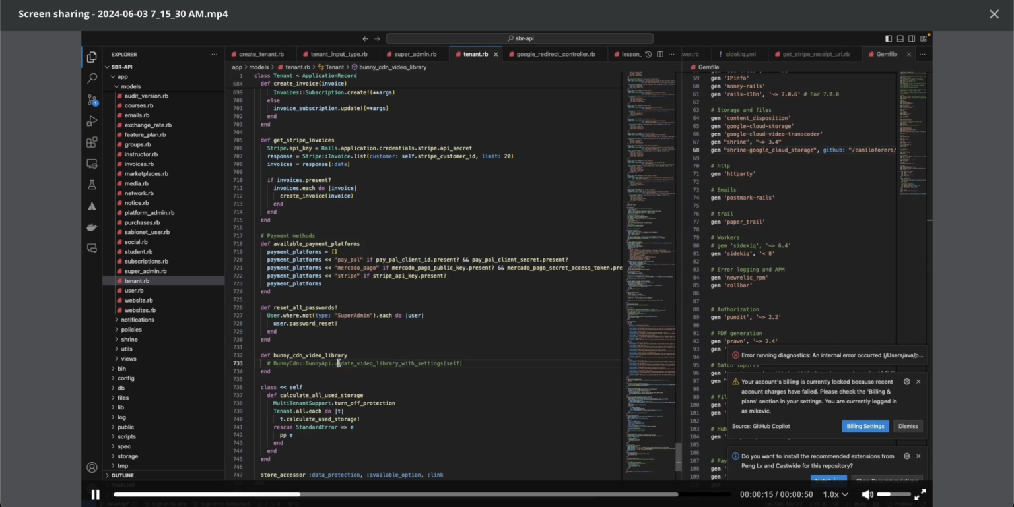The width and height of the screenshot is (1014, 507).
Task: Toggle primary side bar visibility
Action: tap(889, 38)
